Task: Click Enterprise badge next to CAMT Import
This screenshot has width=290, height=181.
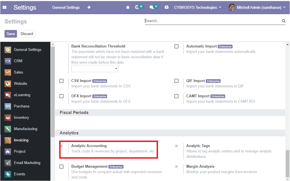Action: tap(218, 96)
